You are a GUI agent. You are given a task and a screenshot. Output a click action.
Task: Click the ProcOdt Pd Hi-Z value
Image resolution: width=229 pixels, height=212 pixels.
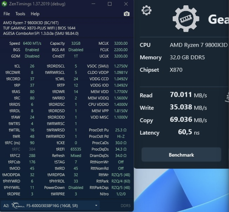coord(121,137)
